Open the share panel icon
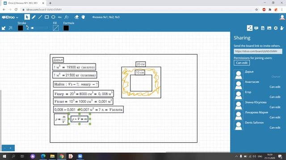This screenshot has height=160, width=286. [x=249, y=28]
